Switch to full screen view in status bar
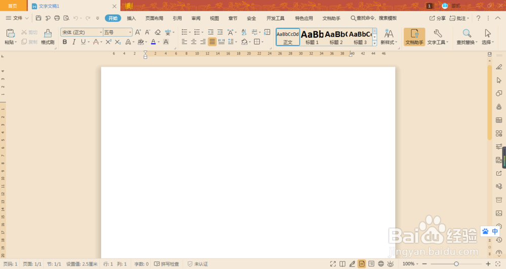The height and width of the screenshot is (269, 506). click(333, 264)
